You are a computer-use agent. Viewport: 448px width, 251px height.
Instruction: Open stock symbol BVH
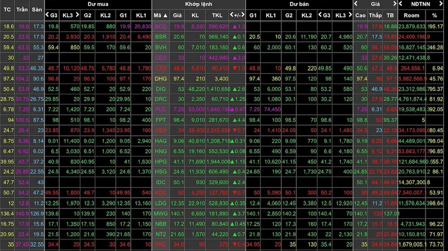(160, 47)
